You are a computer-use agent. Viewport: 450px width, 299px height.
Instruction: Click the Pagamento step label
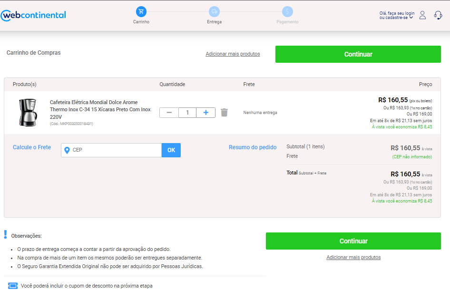pos(287,22)
